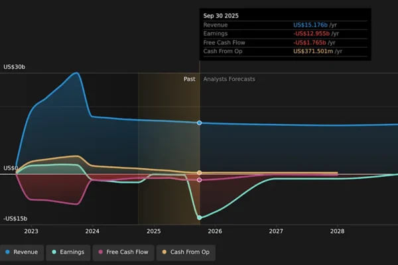
Task: Select the 2024 x-axis label
Action: (92, 231)
